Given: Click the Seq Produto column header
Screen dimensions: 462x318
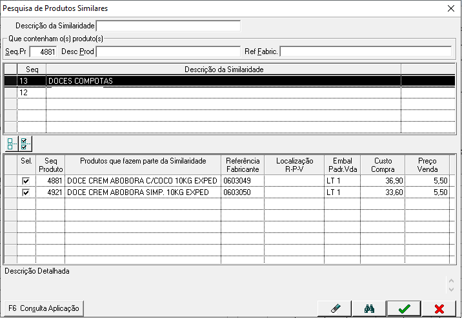Looking at the screenshot, I should [x=50, y=165].
